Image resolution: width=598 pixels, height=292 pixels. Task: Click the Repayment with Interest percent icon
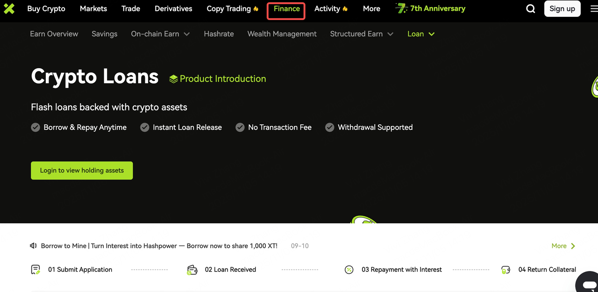tap(349, 270)
